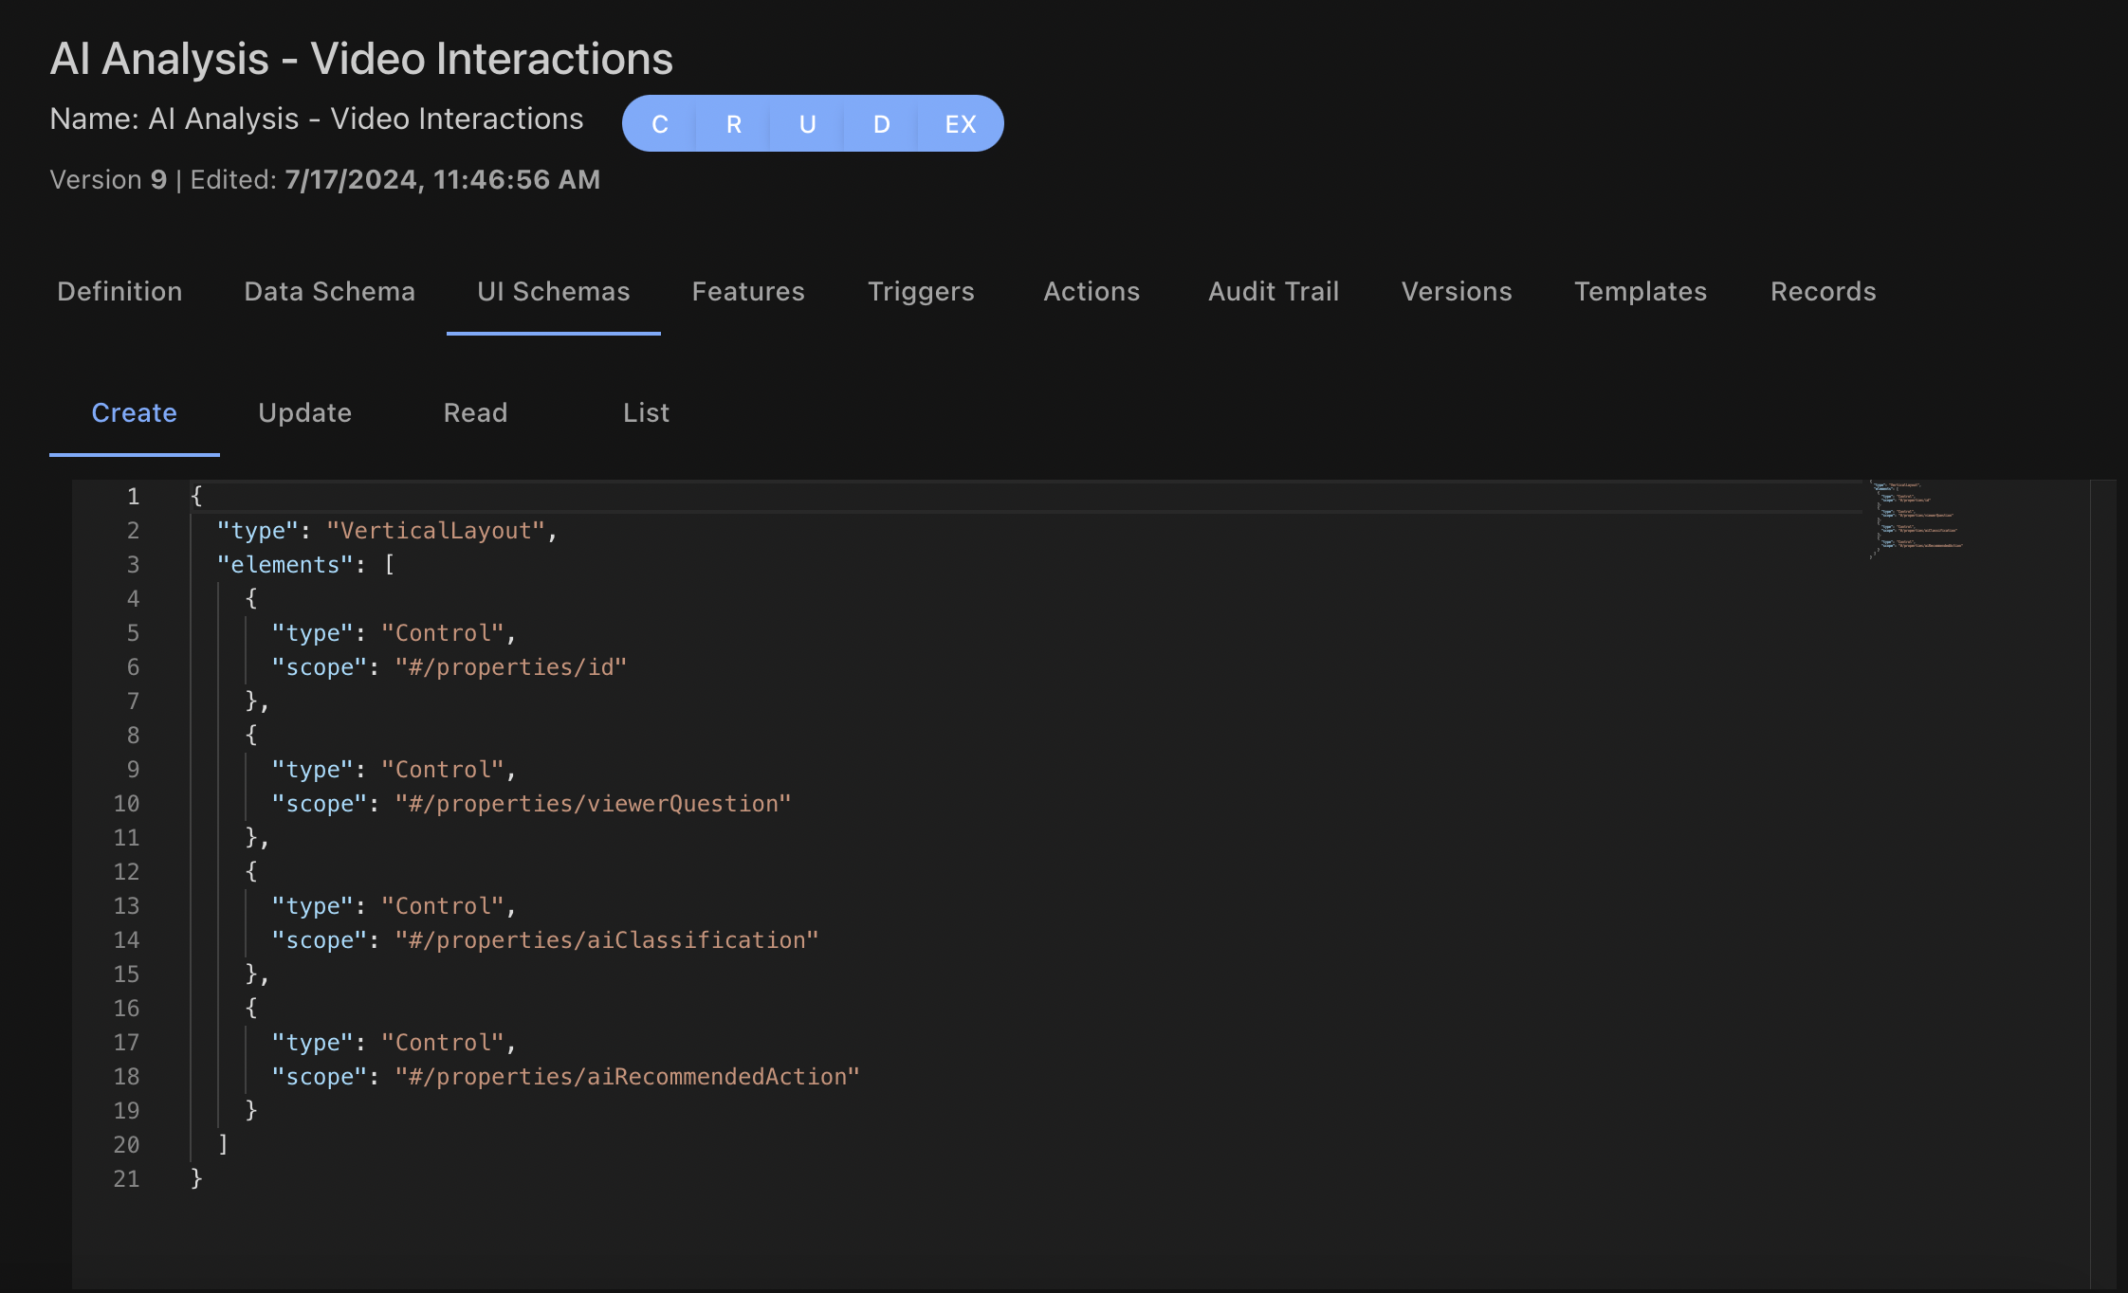This screenshot has width=2128, height=1293.
Task: Switch to the Templates tab
Action: [1640, 292]
